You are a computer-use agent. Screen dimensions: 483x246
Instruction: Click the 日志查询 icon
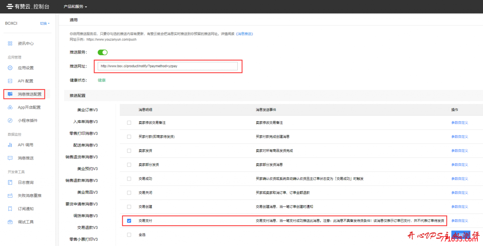[10, 183]
